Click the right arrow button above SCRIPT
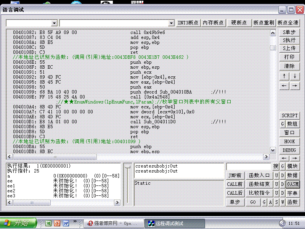The height and width of the screenshot is (229, 305). (295, 85)
